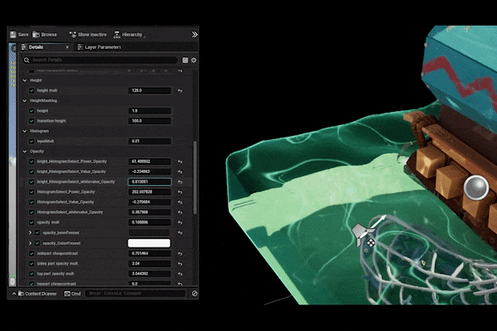Click the Save toolbar icon
The width and height of the screenshot is (497, 331).
pyautogui.click(x=12, y=35)
